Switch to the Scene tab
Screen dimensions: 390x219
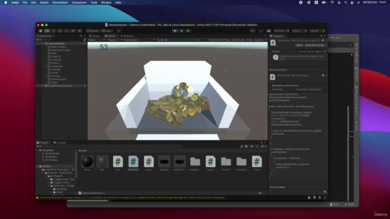(x=94, y=36)
